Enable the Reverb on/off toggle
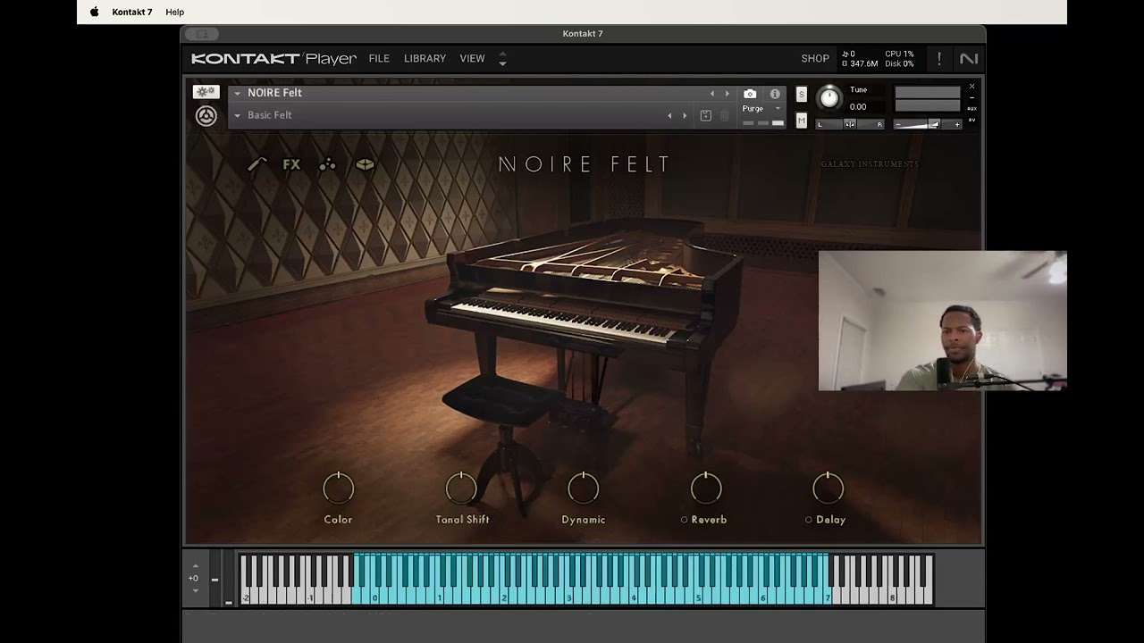This screenshot has width=1144, height=643. click(x=684, y=520)
